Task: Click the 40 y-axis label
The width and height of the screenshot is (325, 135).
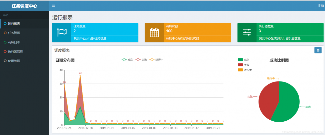Action: pos(61,70)
